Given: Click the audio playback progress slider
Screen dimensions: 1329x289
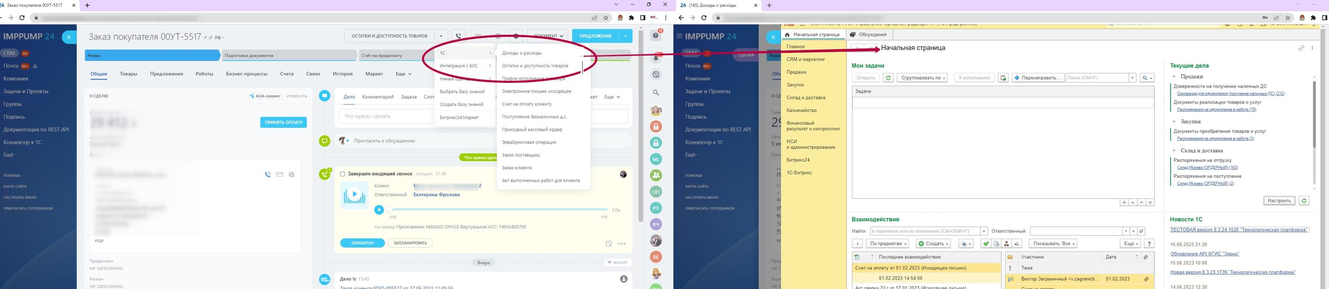Looking at the screenshot, I should (498, 210).
